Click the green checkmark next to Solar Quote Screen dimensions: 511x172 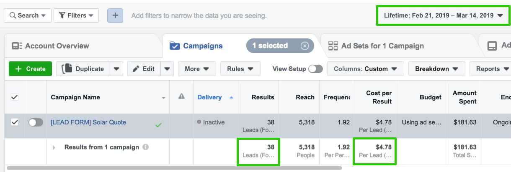pyautogui.click(x=158, y=124)
